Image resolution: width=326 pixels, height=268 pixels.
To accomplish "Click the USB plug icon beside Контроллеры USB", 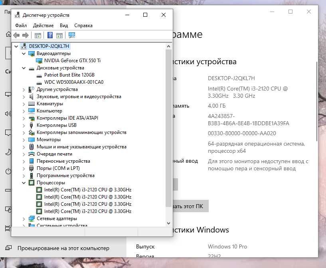I will pyautogui.click(x=32, y=125).
